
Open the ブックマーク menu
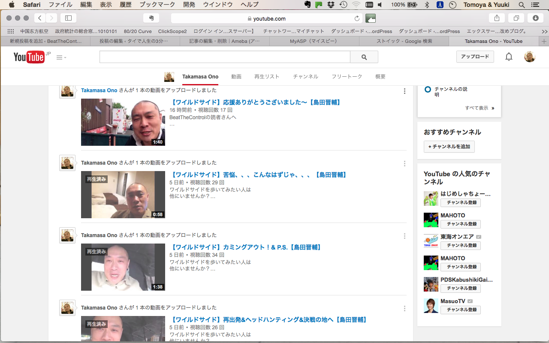coord(157,5)
